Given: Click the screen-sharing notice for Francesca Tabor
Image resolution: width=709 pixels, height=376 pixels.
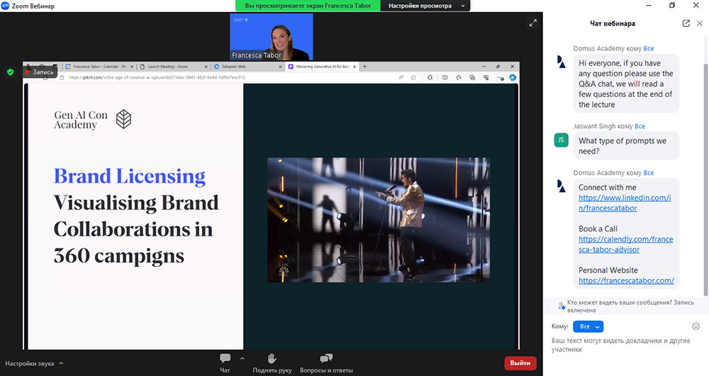Looking at the screenshot, I should pos(308,6).
